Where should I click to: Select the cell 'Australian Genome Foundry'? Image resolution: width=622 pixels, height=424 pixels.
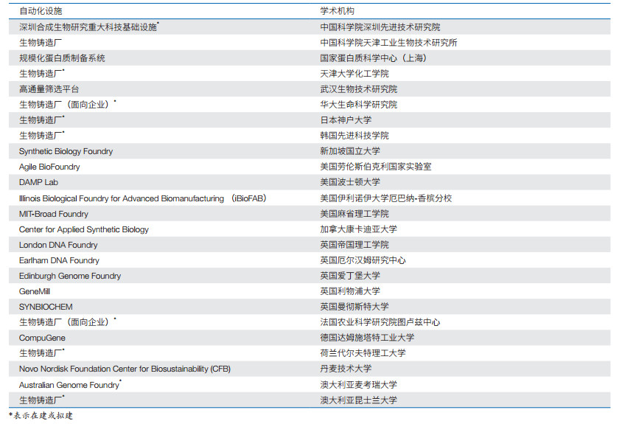coord(70,385)
